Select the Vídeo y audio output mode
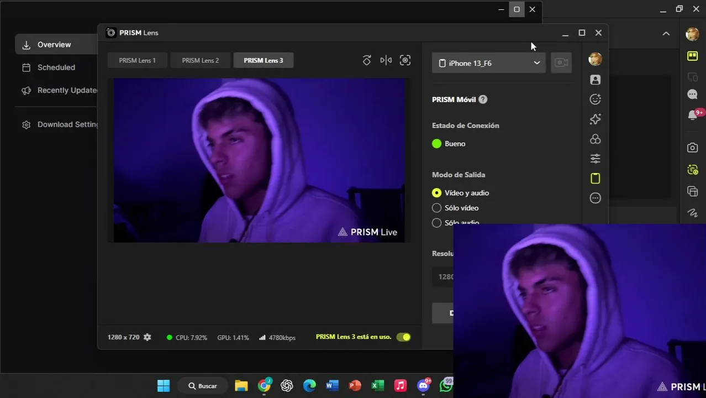The image size is (706, 398). pyautogui.click(x=461, y=193)
